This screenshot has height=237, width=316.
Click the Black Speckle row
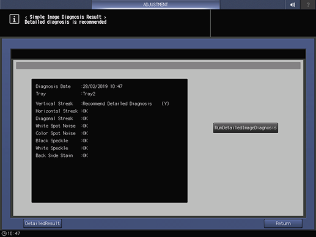click(62, 140)
